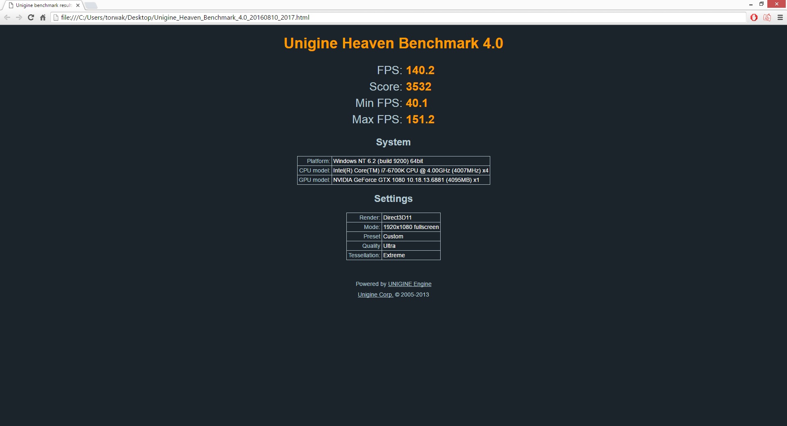Image resolution: width=787 pixels, height=426 pixels.
Task: Select the Max FPS value 151.2
Action: (420, 120)
